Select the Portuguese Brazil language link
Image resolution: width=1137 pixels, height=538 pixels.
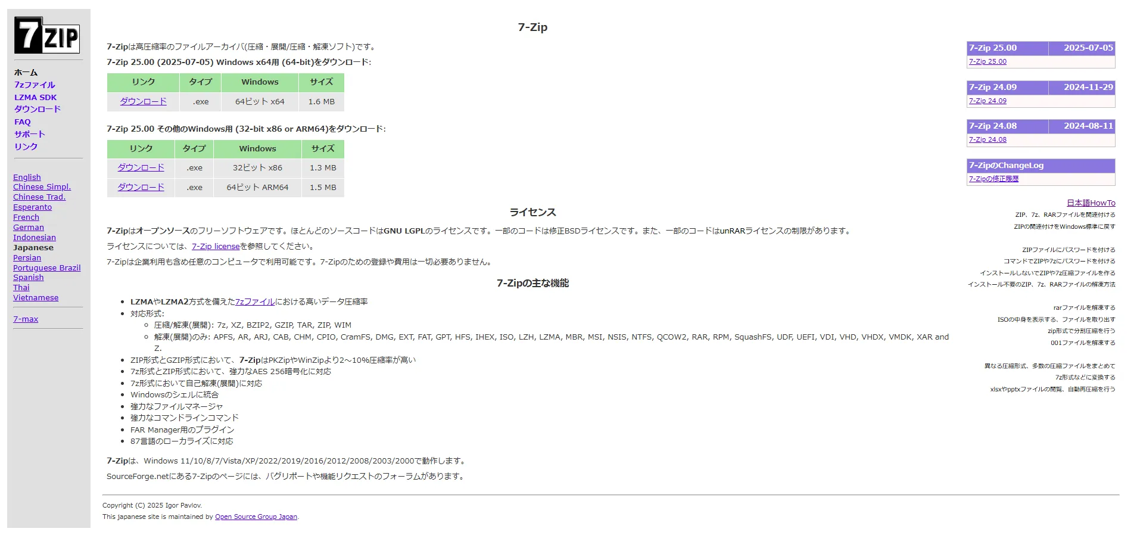[46, 268]
